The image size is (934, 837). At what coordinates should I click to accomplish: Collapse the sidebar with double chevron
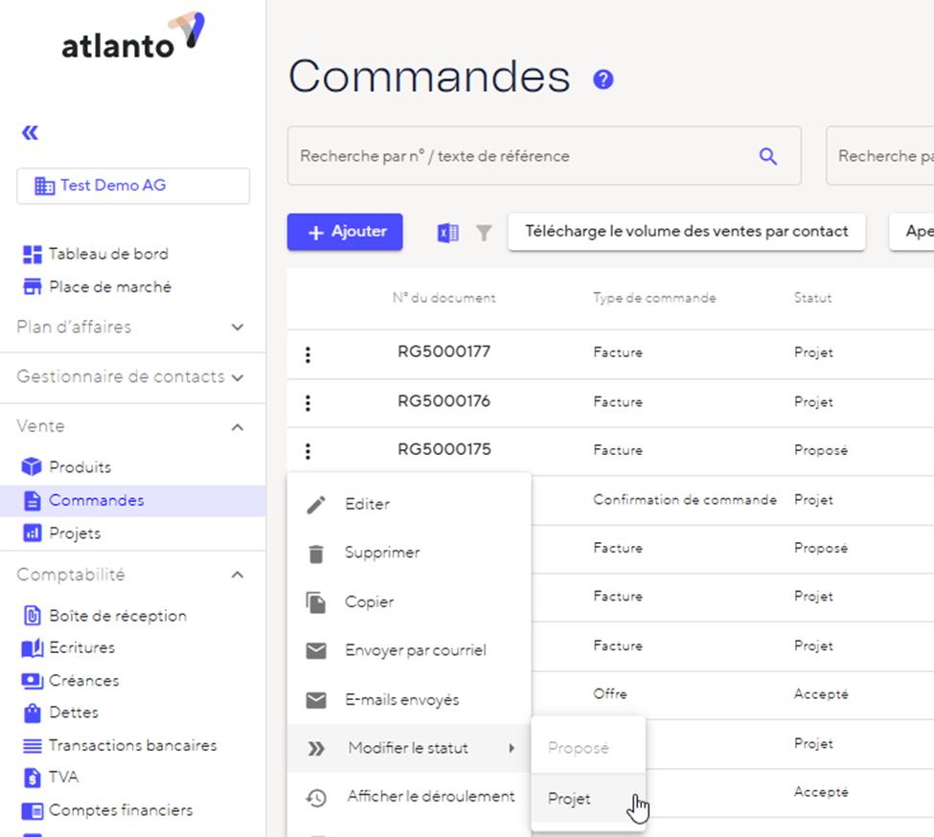[31, 132]
